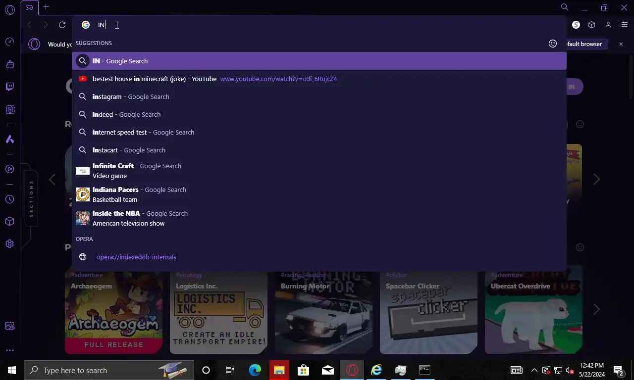
Task: Choose the Inside the NBA suggestion
Action: (x=319, y=218)
